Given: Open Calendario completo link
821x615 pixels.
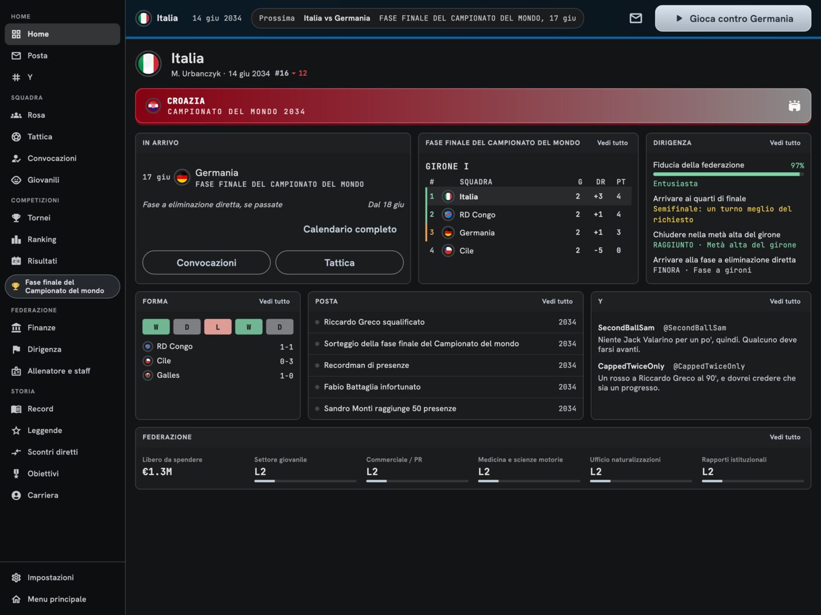Looking at the screenshot, I should coord(350,229).
